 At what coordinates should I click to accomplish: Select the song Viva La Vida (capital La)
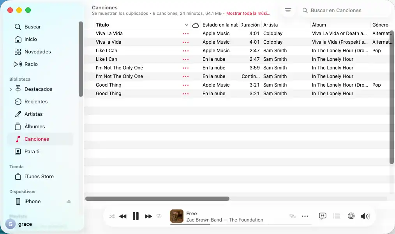[x=109, y=34]
